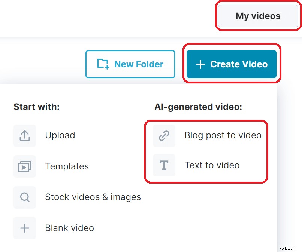This screenshot has height=252, width=302.
Task: Start a Blank video
Action: pyautogui.click(x=69, y=228)
